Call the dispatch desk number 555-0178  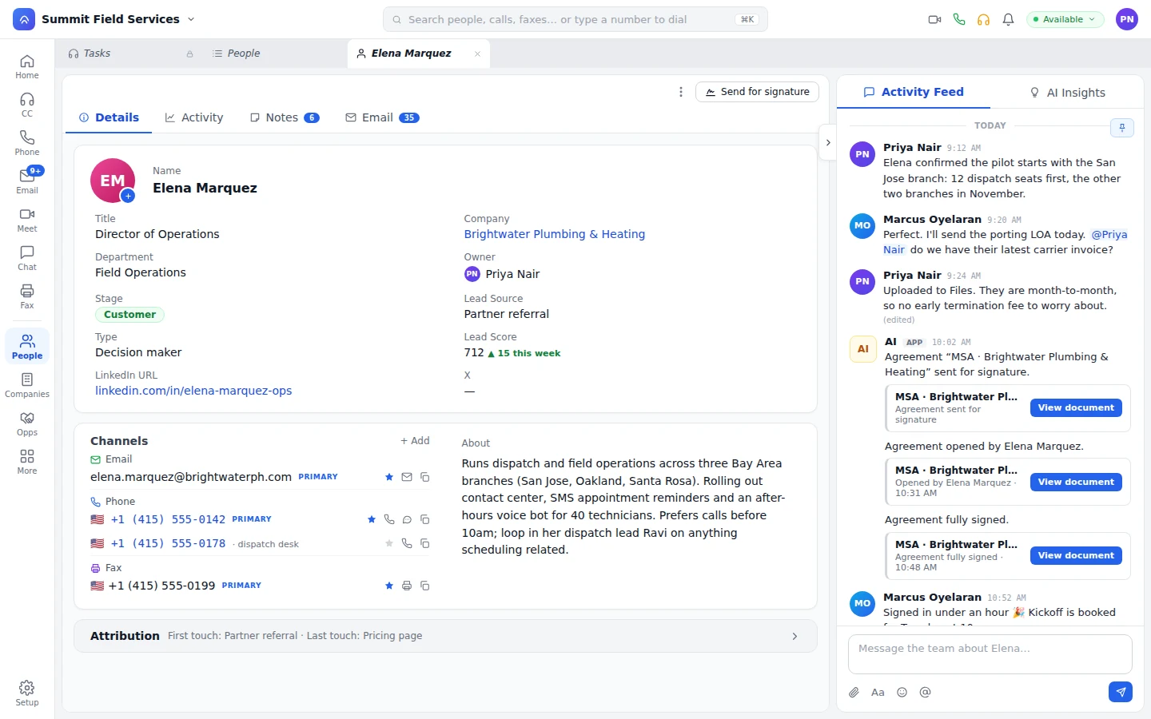tap(407, 543)
